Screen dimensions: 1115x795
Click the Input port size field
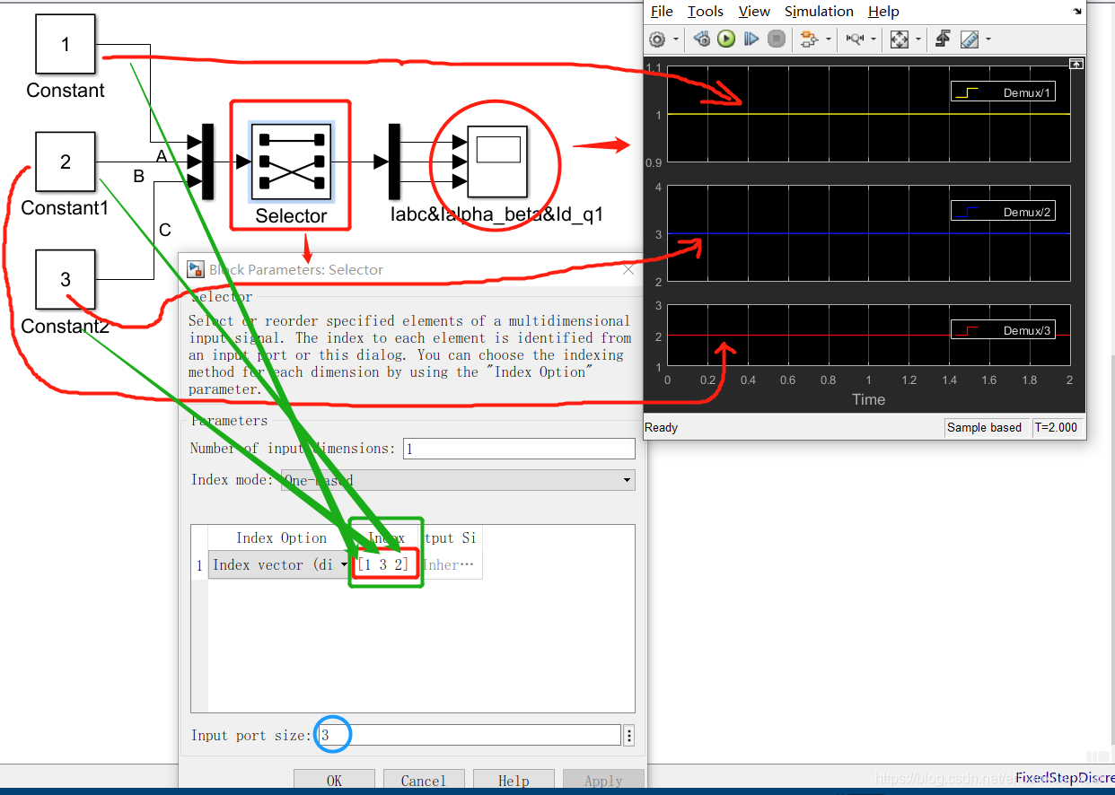point(470,736)
